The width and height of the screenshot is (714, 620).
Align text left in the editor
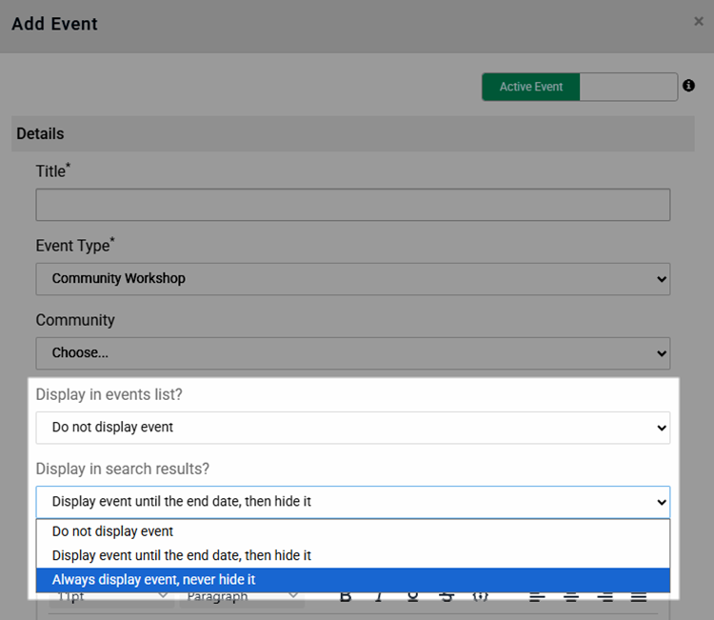tap(538, 597)
